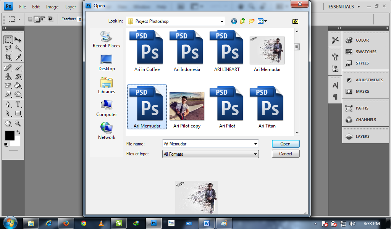The image size is (391, 229).
Task: Enable New selection mode
Action: [30, 19]
